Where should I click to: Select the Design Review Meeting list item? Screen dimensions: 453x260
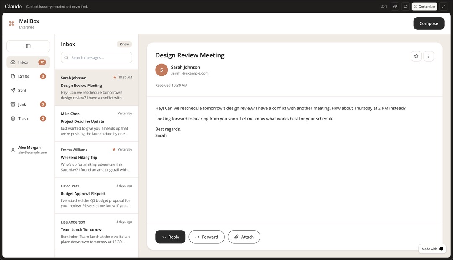pos(96,88)
